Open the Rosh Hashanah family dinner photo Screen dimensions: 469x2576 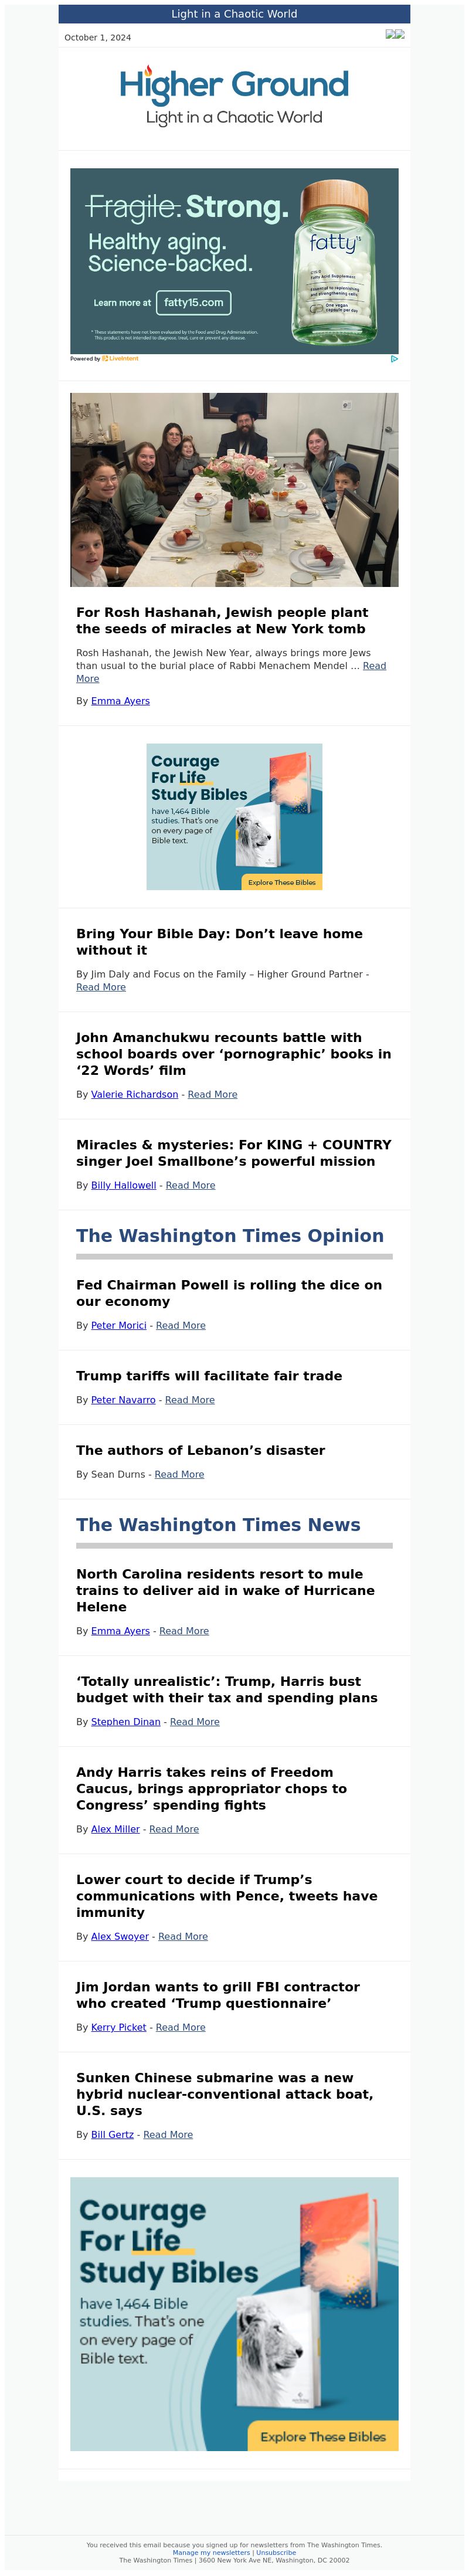[234, 489]
